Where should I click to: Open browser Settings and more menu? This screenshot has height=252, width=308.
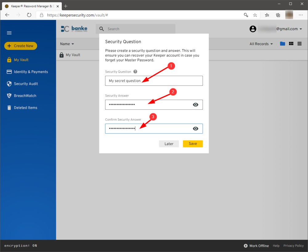point(301,15)
